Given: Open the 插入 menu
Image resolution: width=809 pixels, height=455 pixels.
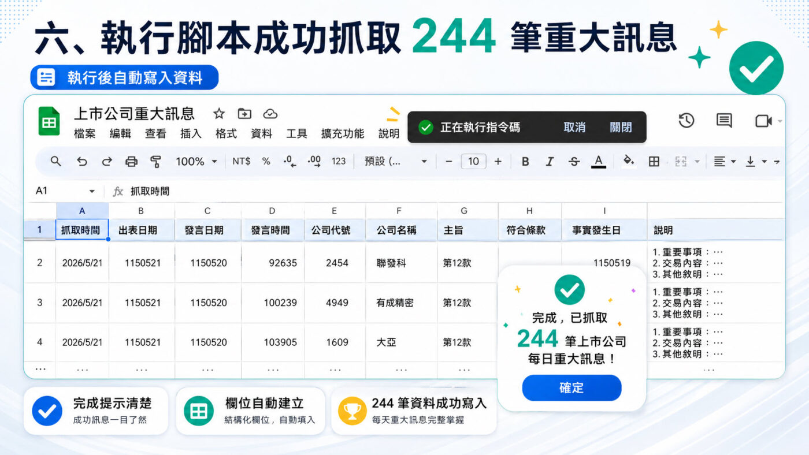Looking at the screenshot, I should [191, 134].
